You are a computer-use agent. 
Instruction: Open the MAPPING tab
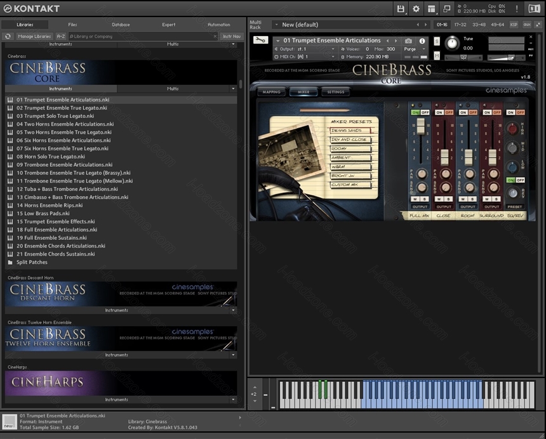pos(271,92)
